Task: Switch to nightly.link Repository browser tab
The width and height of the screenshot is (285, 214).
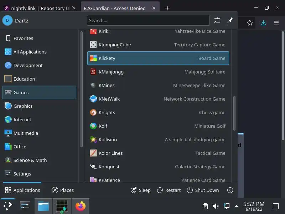Action: click(x=37, y=8)
